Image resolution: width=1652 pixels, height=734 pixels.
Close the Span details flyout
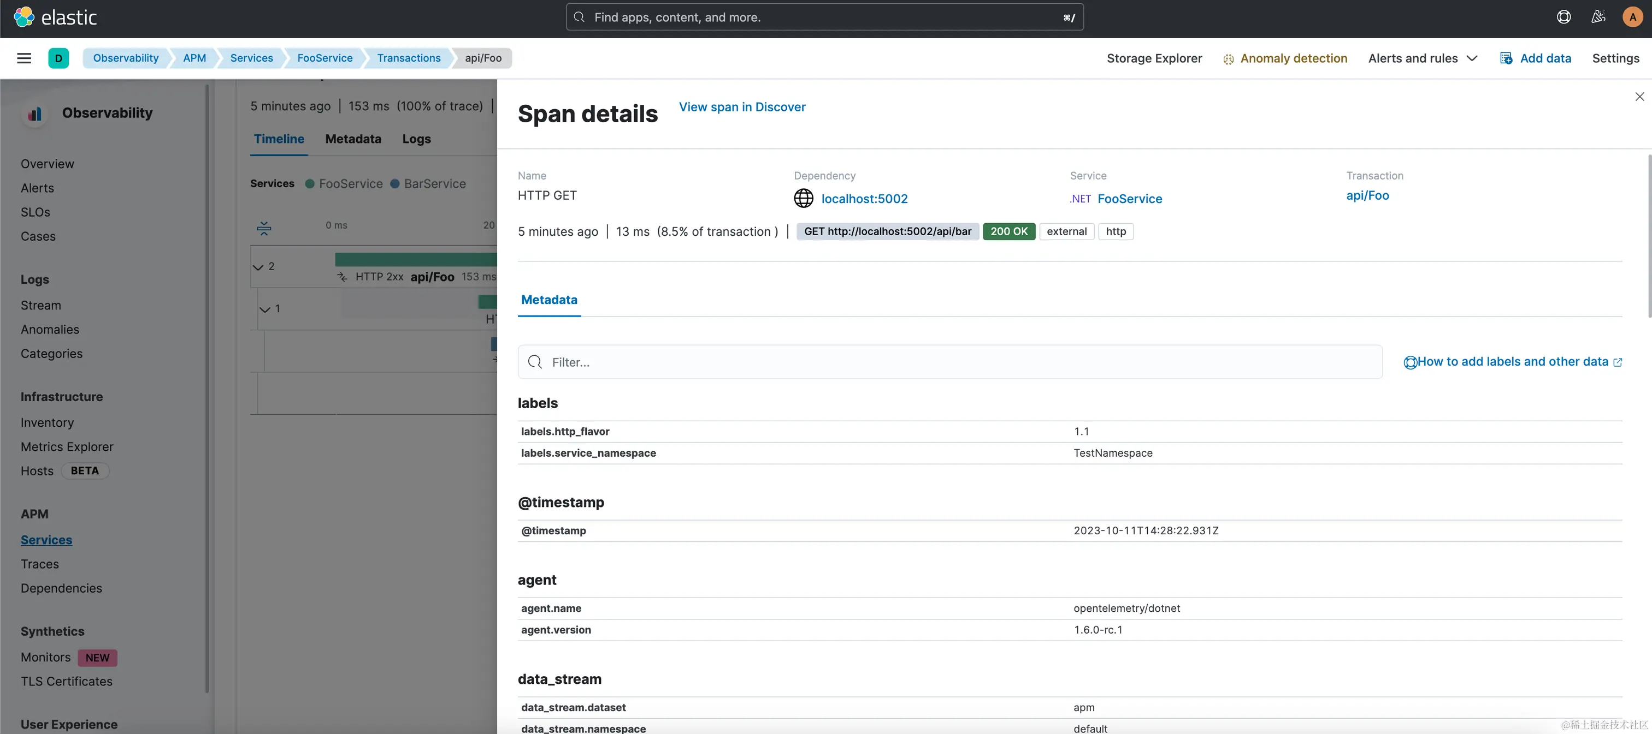(1639, 97)
